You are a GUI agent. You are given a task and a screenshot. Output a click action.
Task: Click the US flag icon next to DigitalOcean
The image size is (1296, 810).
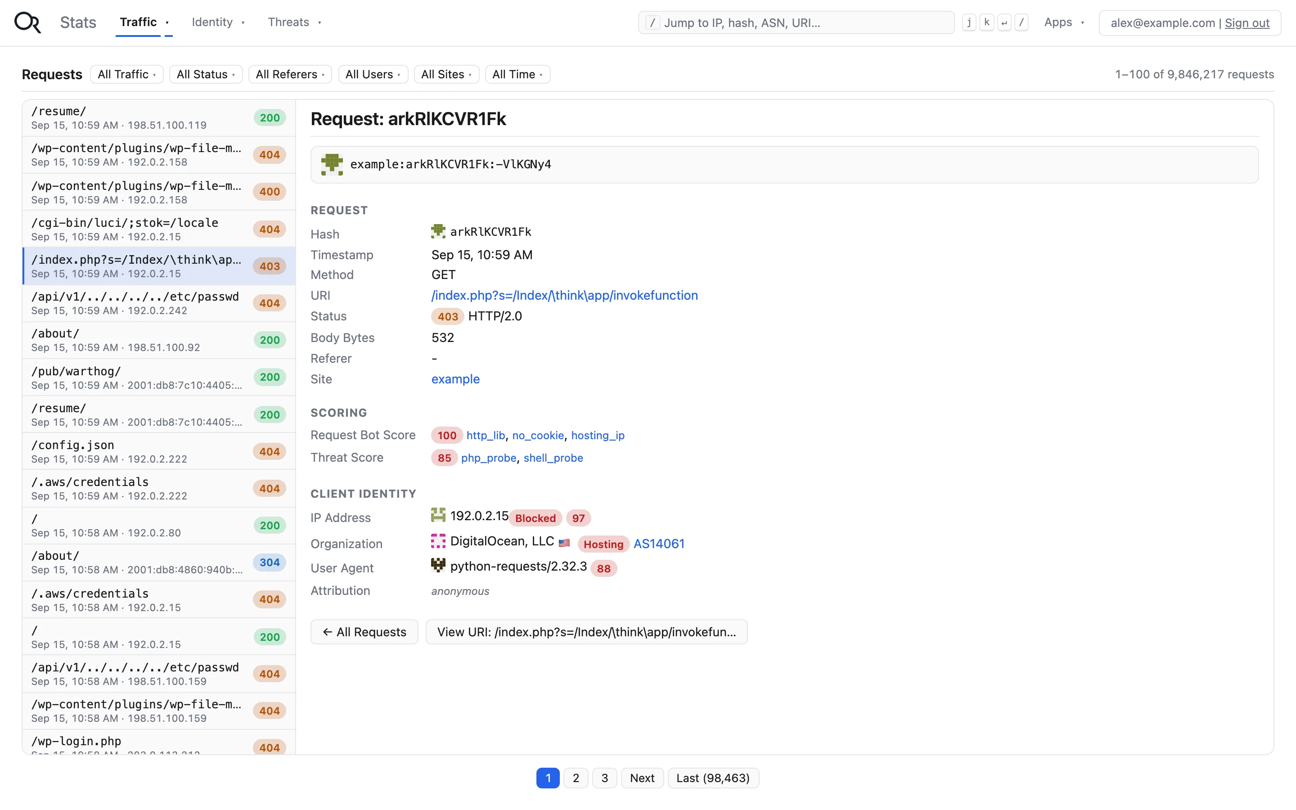pos(564,543)
